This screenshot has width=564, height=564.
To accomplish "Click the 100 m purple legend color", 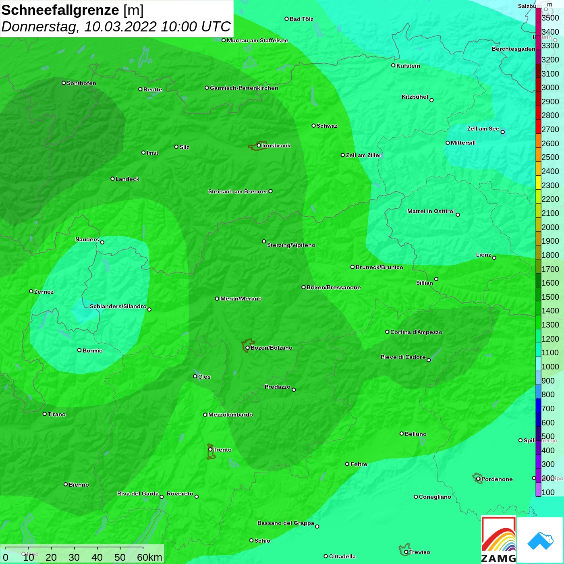I will pyautogui.click(x=538, y=490).
